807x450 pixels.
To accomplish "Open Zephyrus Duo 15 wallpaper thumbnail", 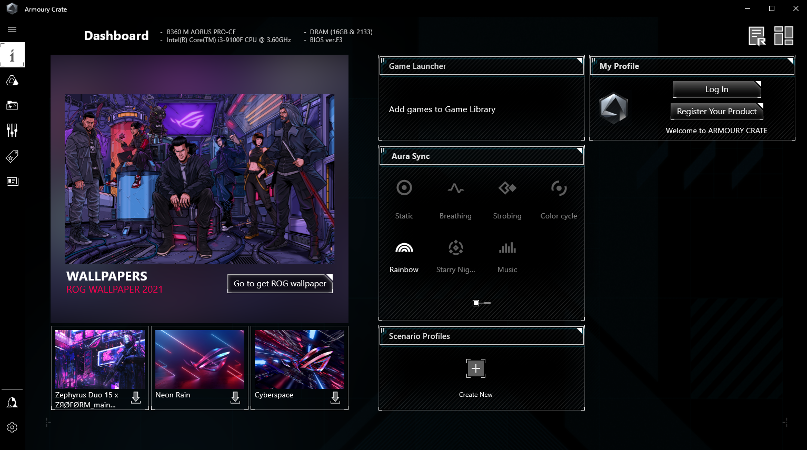I will point(100,359).
